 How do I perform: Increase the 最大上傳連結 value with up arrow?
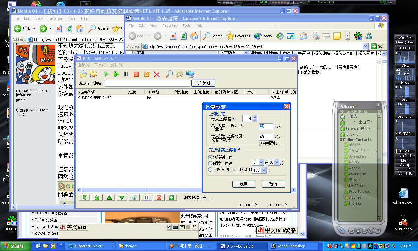(255, 117)
